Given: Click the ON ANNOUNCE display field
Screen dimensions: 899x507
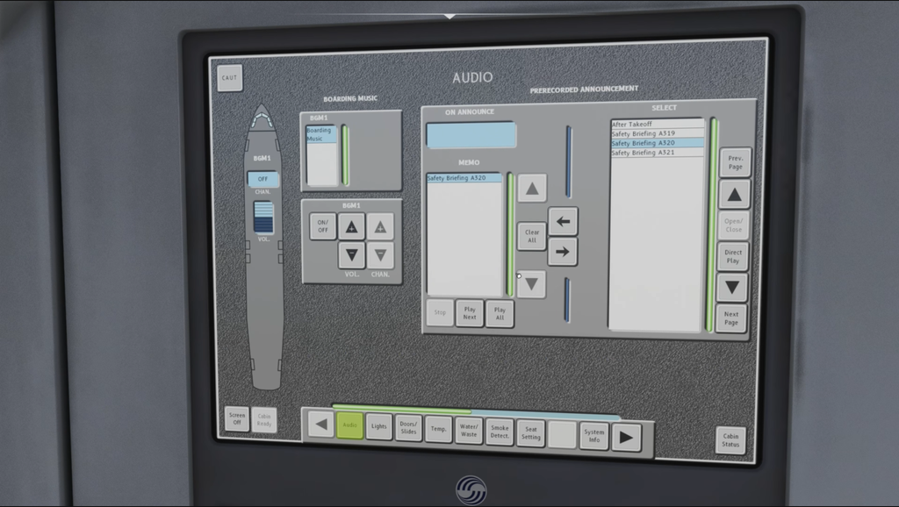Looking at the screenshot, I should (x=471, y=135).
